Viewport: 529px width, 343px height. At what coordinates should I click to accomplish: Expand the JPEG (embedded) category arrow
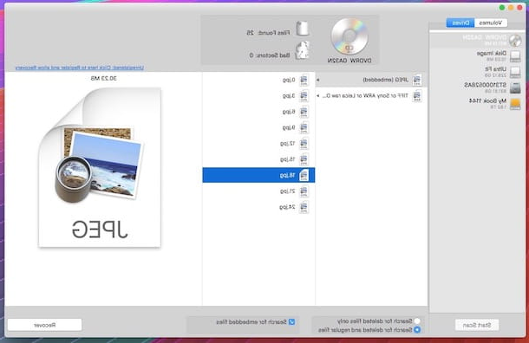(317, 81)
